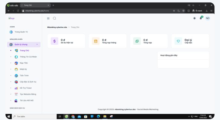The width and height of the screenshot is (220, 120).
Task: Open the Cốc Cốc browser main menu
Action: point(211,11)
